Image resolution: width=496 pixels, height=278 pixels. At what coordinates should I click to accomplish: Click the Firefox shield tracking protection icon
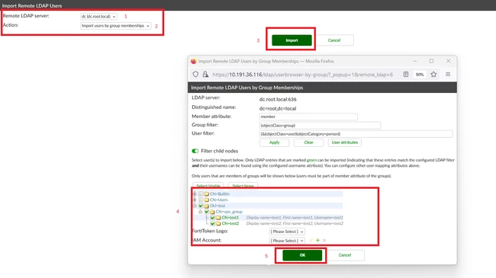pos(195,74)
